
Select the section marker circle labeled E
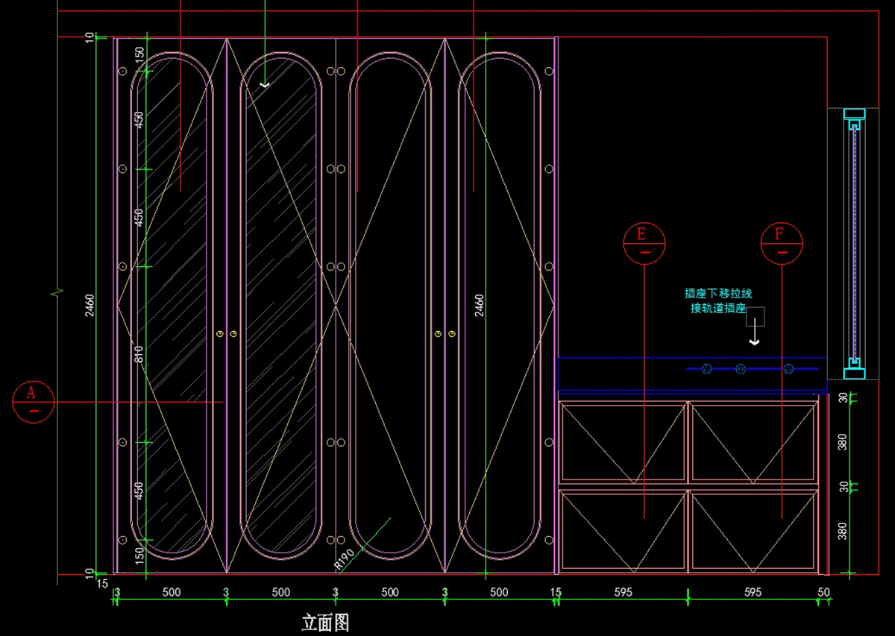click(644, 243)
